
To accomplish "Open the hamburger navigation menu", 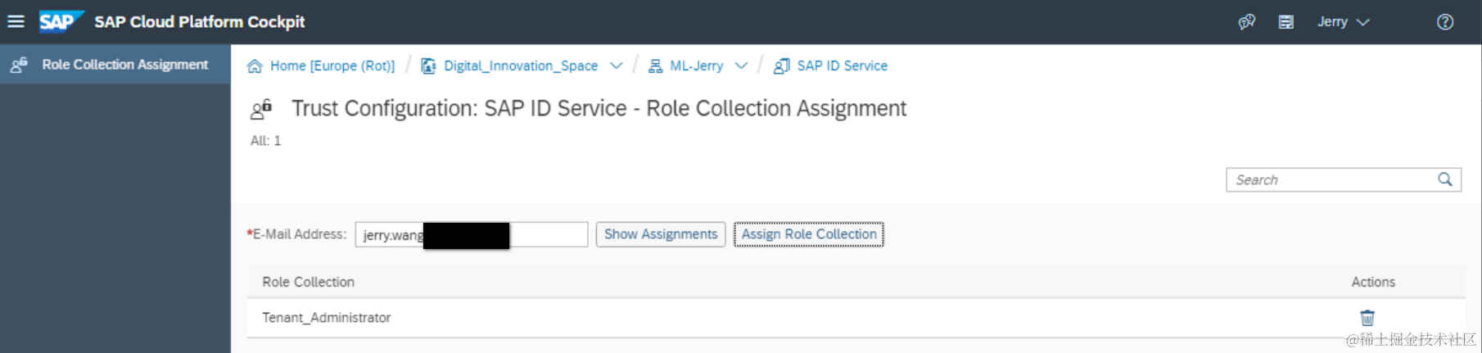I will pos(16,22).
